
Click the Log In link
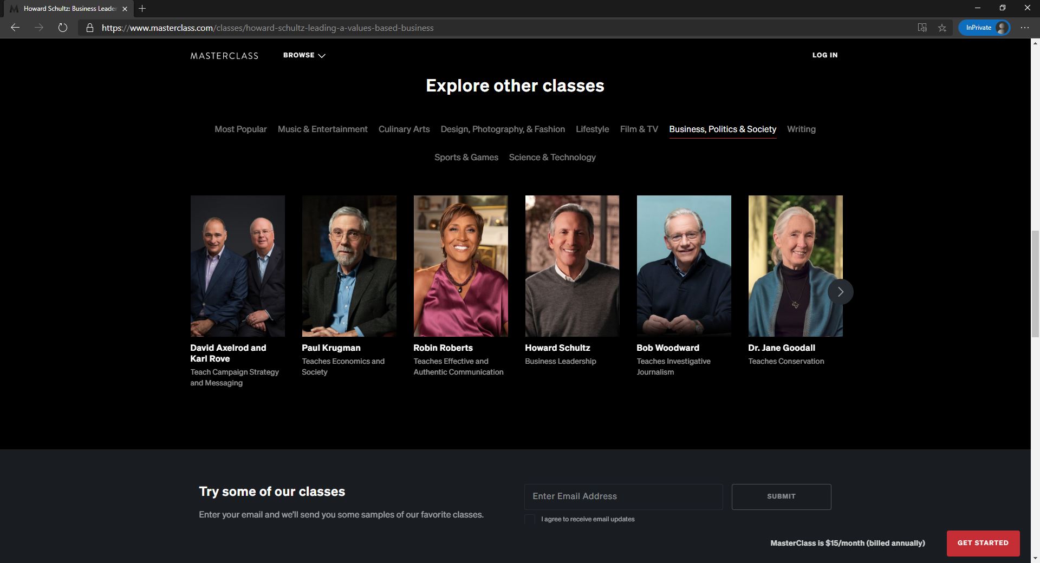[824, 55]
